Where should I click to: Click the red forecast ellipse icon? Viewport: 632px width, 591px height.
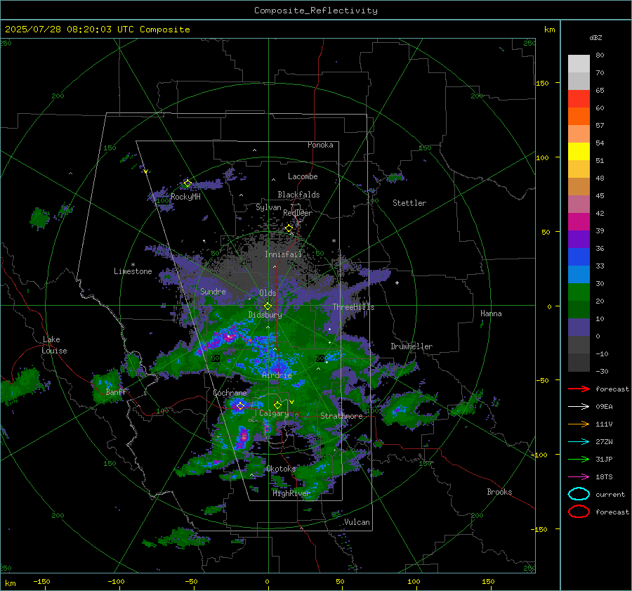coord(579,512)
